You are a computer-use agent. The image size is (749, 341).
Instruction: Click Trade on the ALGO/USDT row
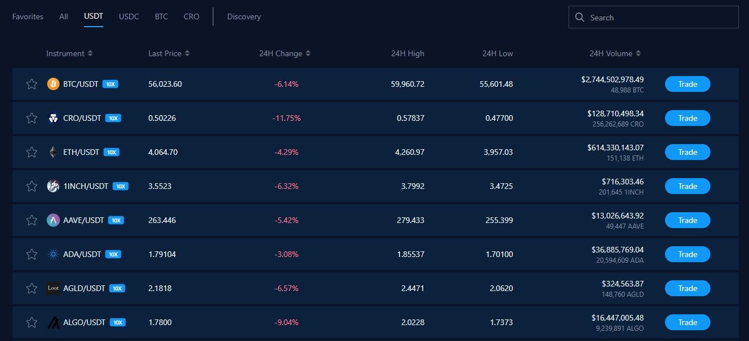tap(687, 322)
